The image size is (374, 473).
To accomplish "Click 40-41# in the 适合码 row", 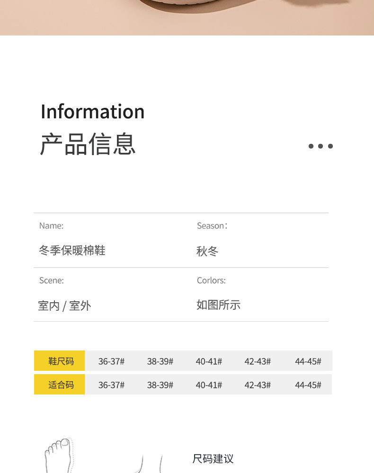I will (209, 385).
